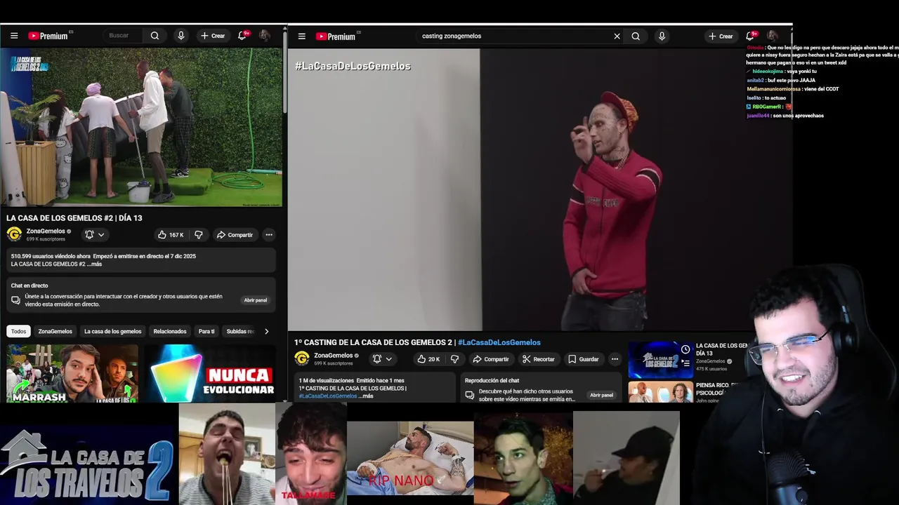Screen dimensions: 899x505
Task: Expand notification bell dropdown under casting video
Action: 383,359
